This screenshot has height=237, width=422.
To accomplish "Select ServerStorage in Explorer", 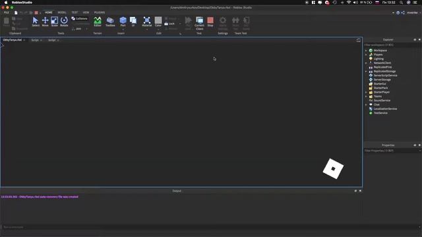I will pos(382,80).
